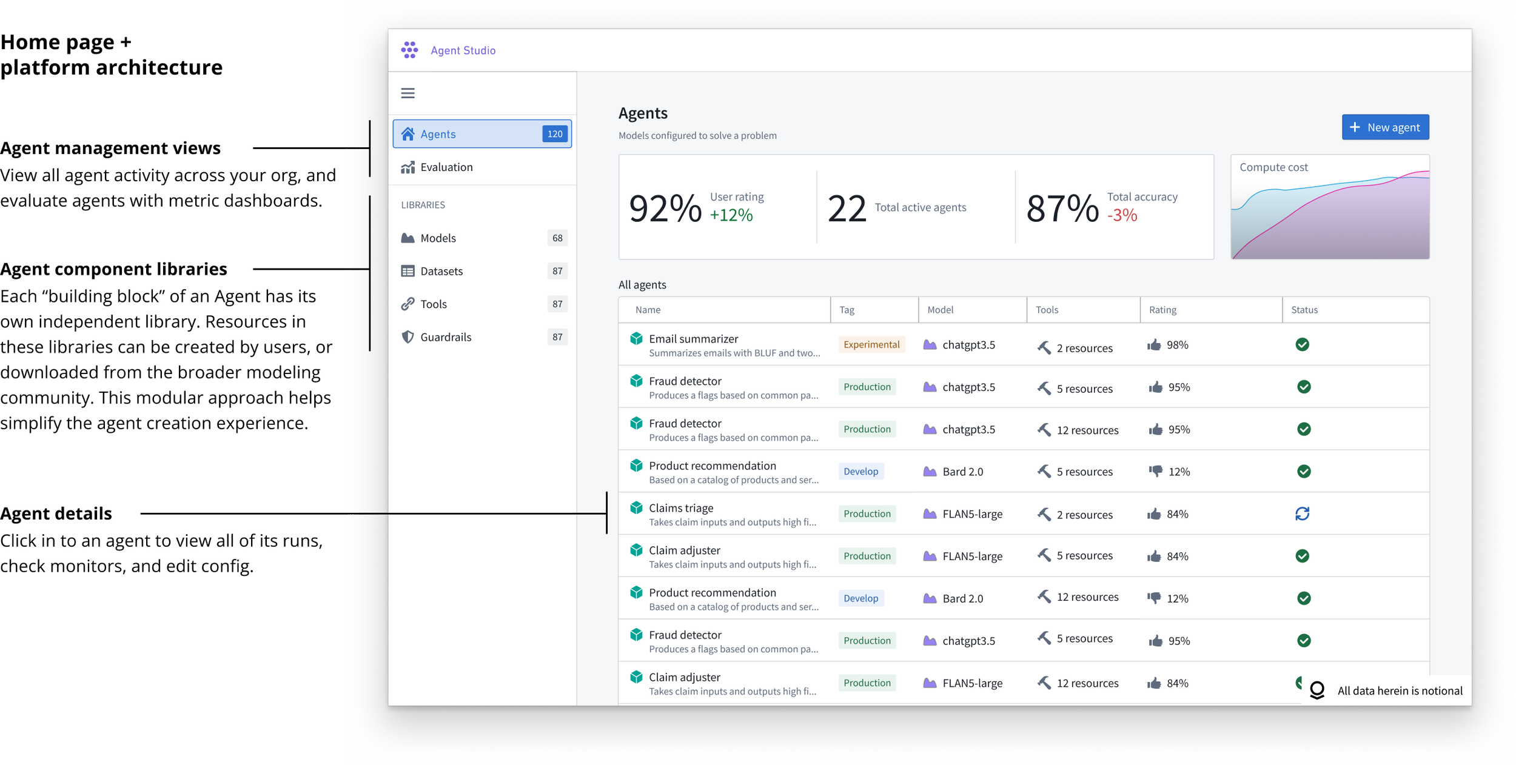Viewport: 1516px width, 765px height.
Task: Click the model icon beside Bard 2.0
Action: tap(929, 471)
